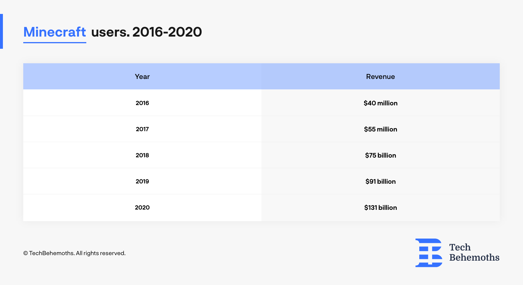Click the 2016 year cell
Screen dimensions: 523x285
pos(142,103)
